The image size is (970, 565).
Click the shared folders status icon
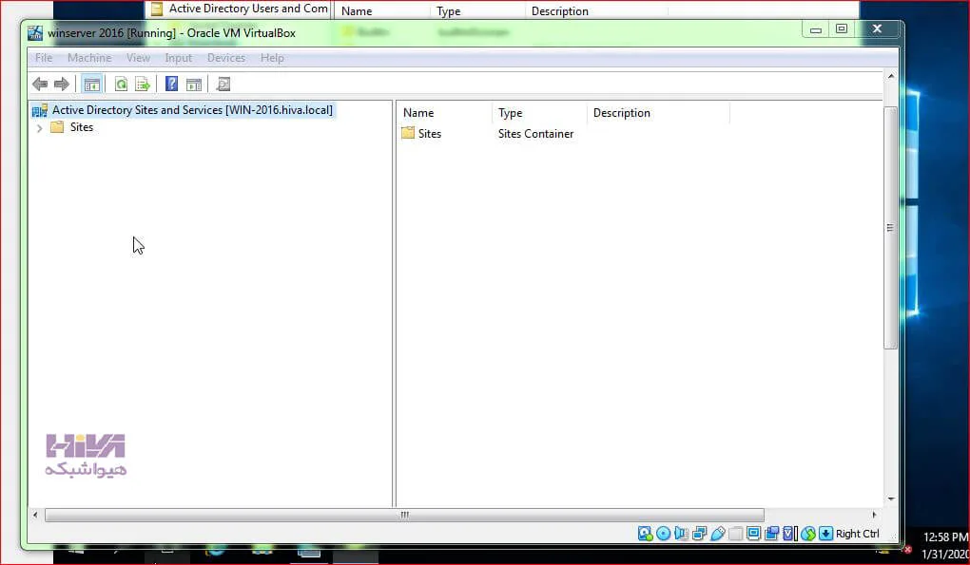click(x=735, y=534)
